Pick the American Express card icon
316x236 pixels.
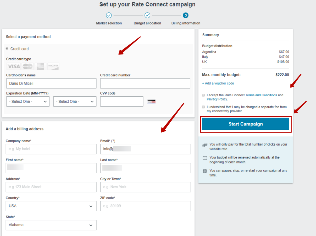tap(40, 66)
